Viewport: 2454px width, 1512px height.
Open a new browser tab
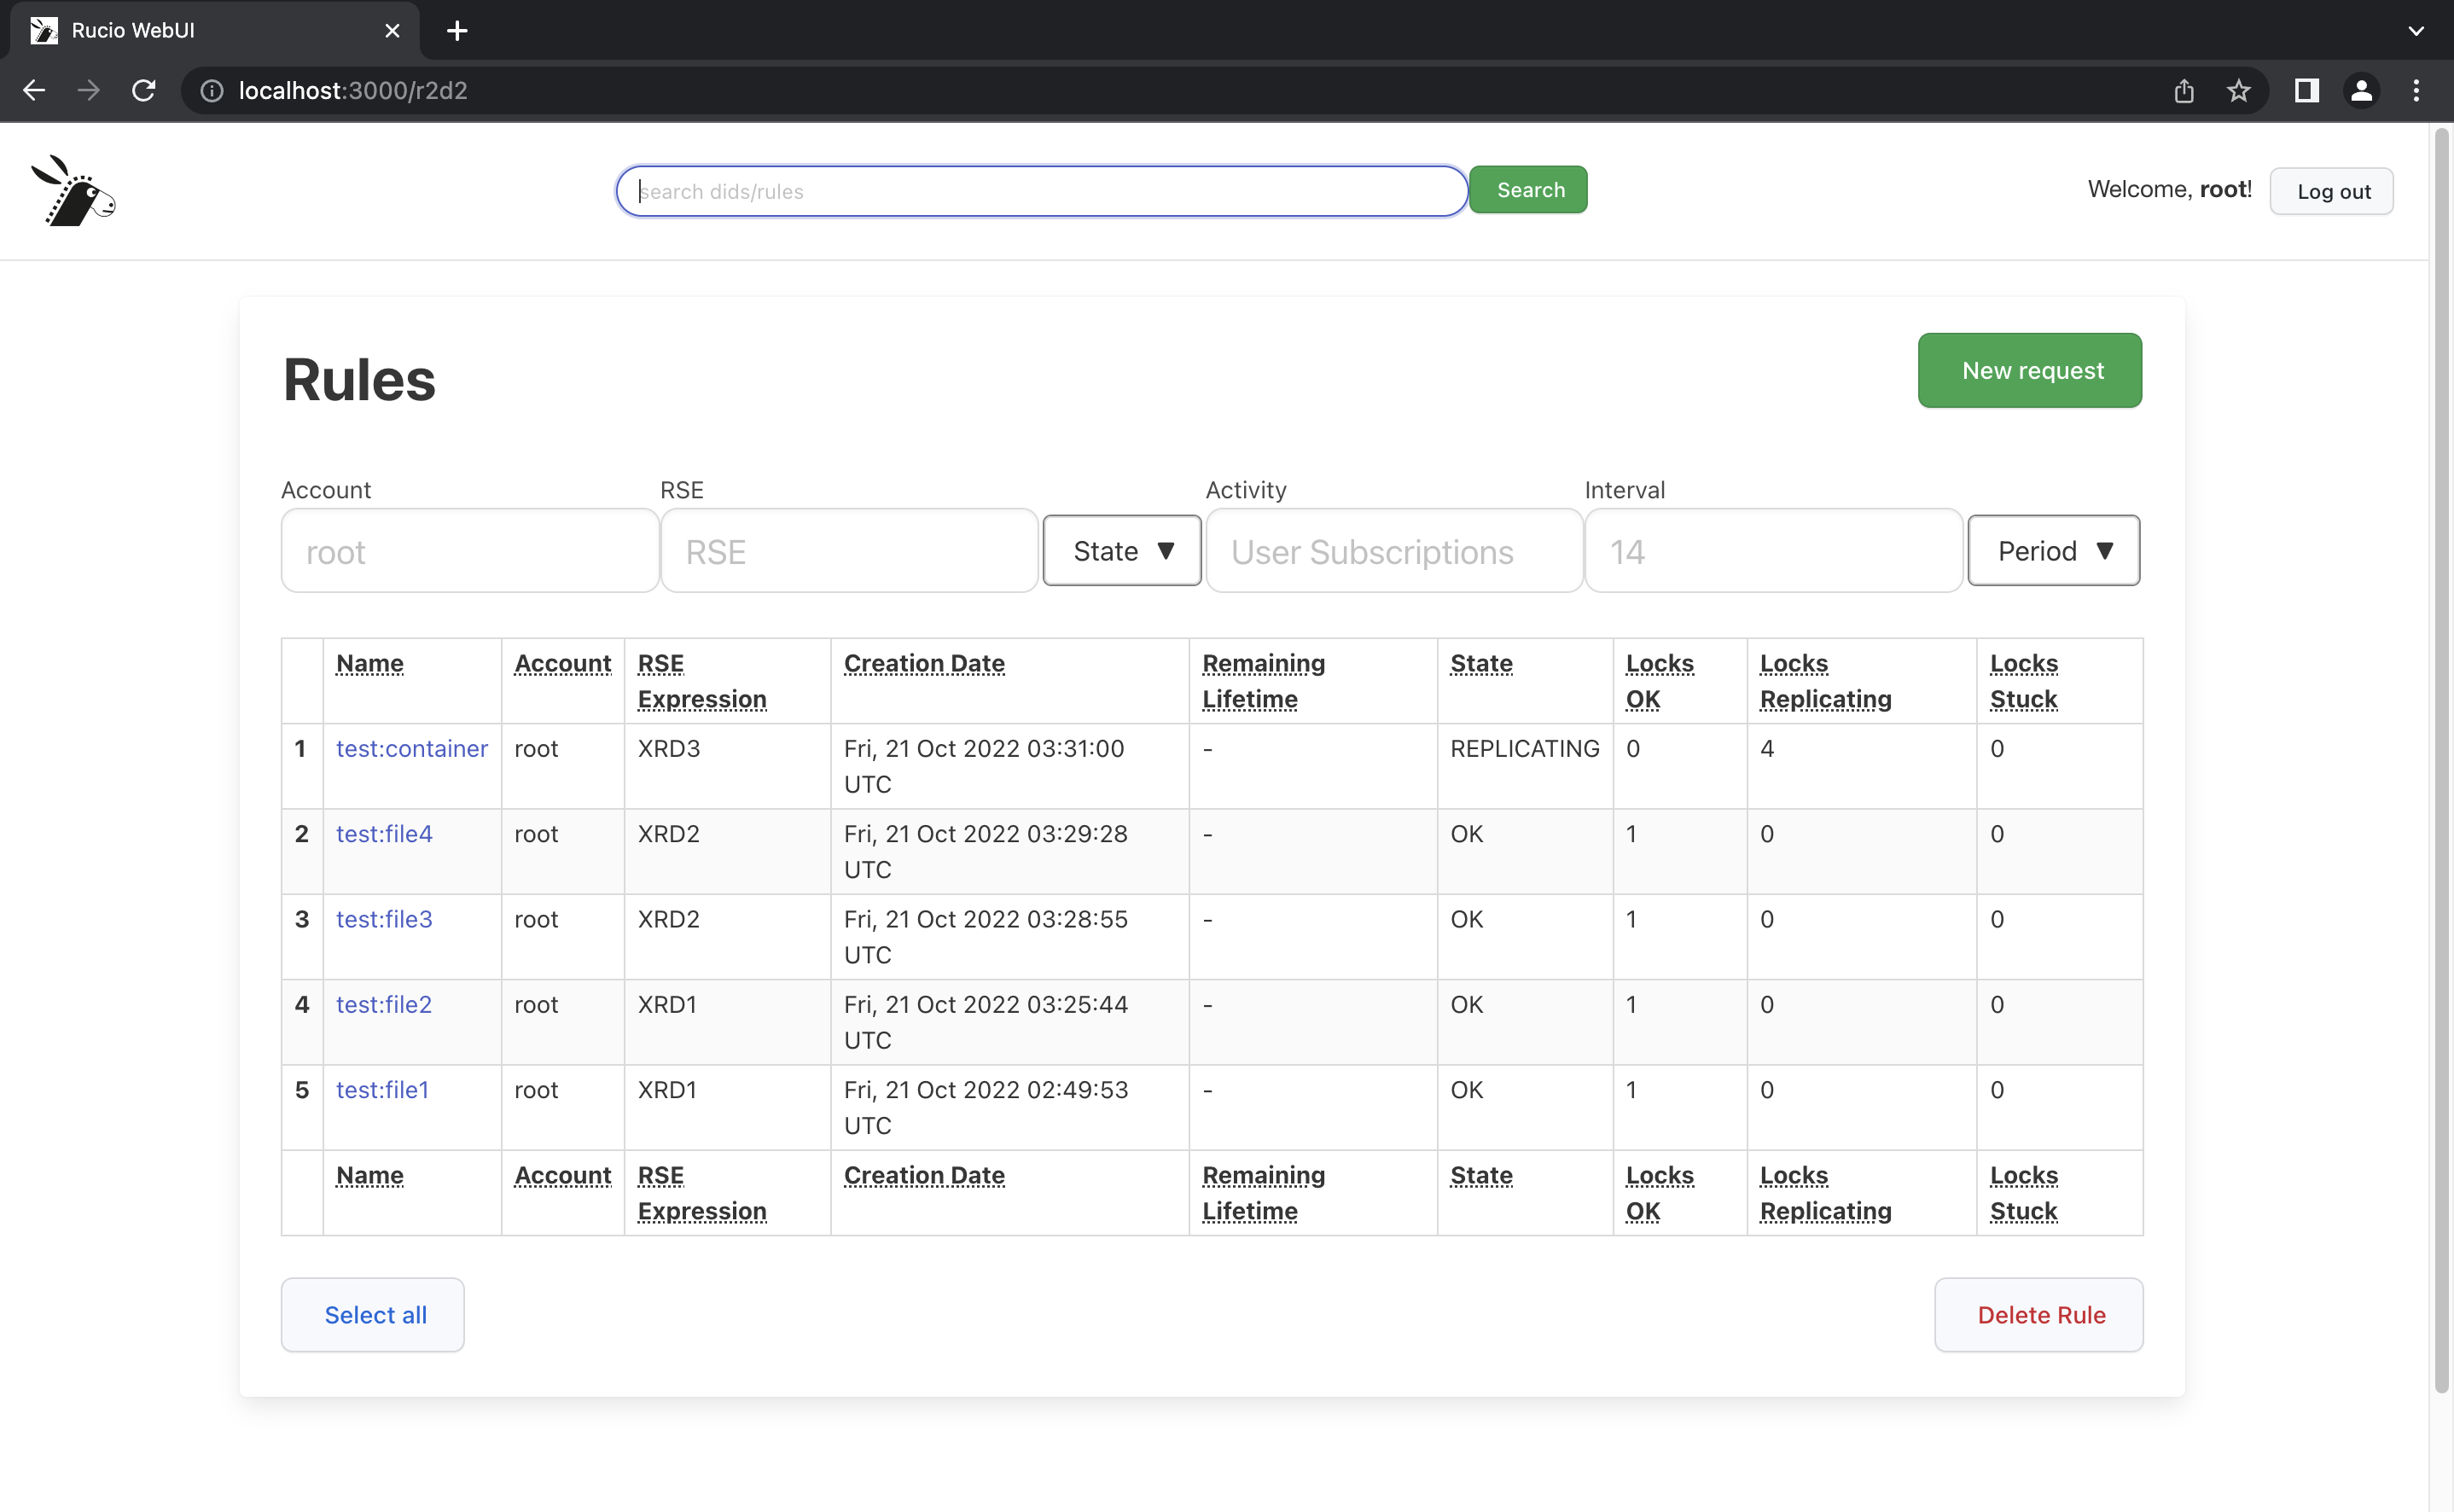(457, 31)
